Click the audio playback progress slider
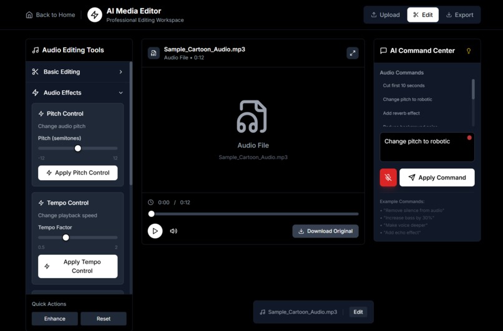Screen dimensions: 503x331 point(253,214)
